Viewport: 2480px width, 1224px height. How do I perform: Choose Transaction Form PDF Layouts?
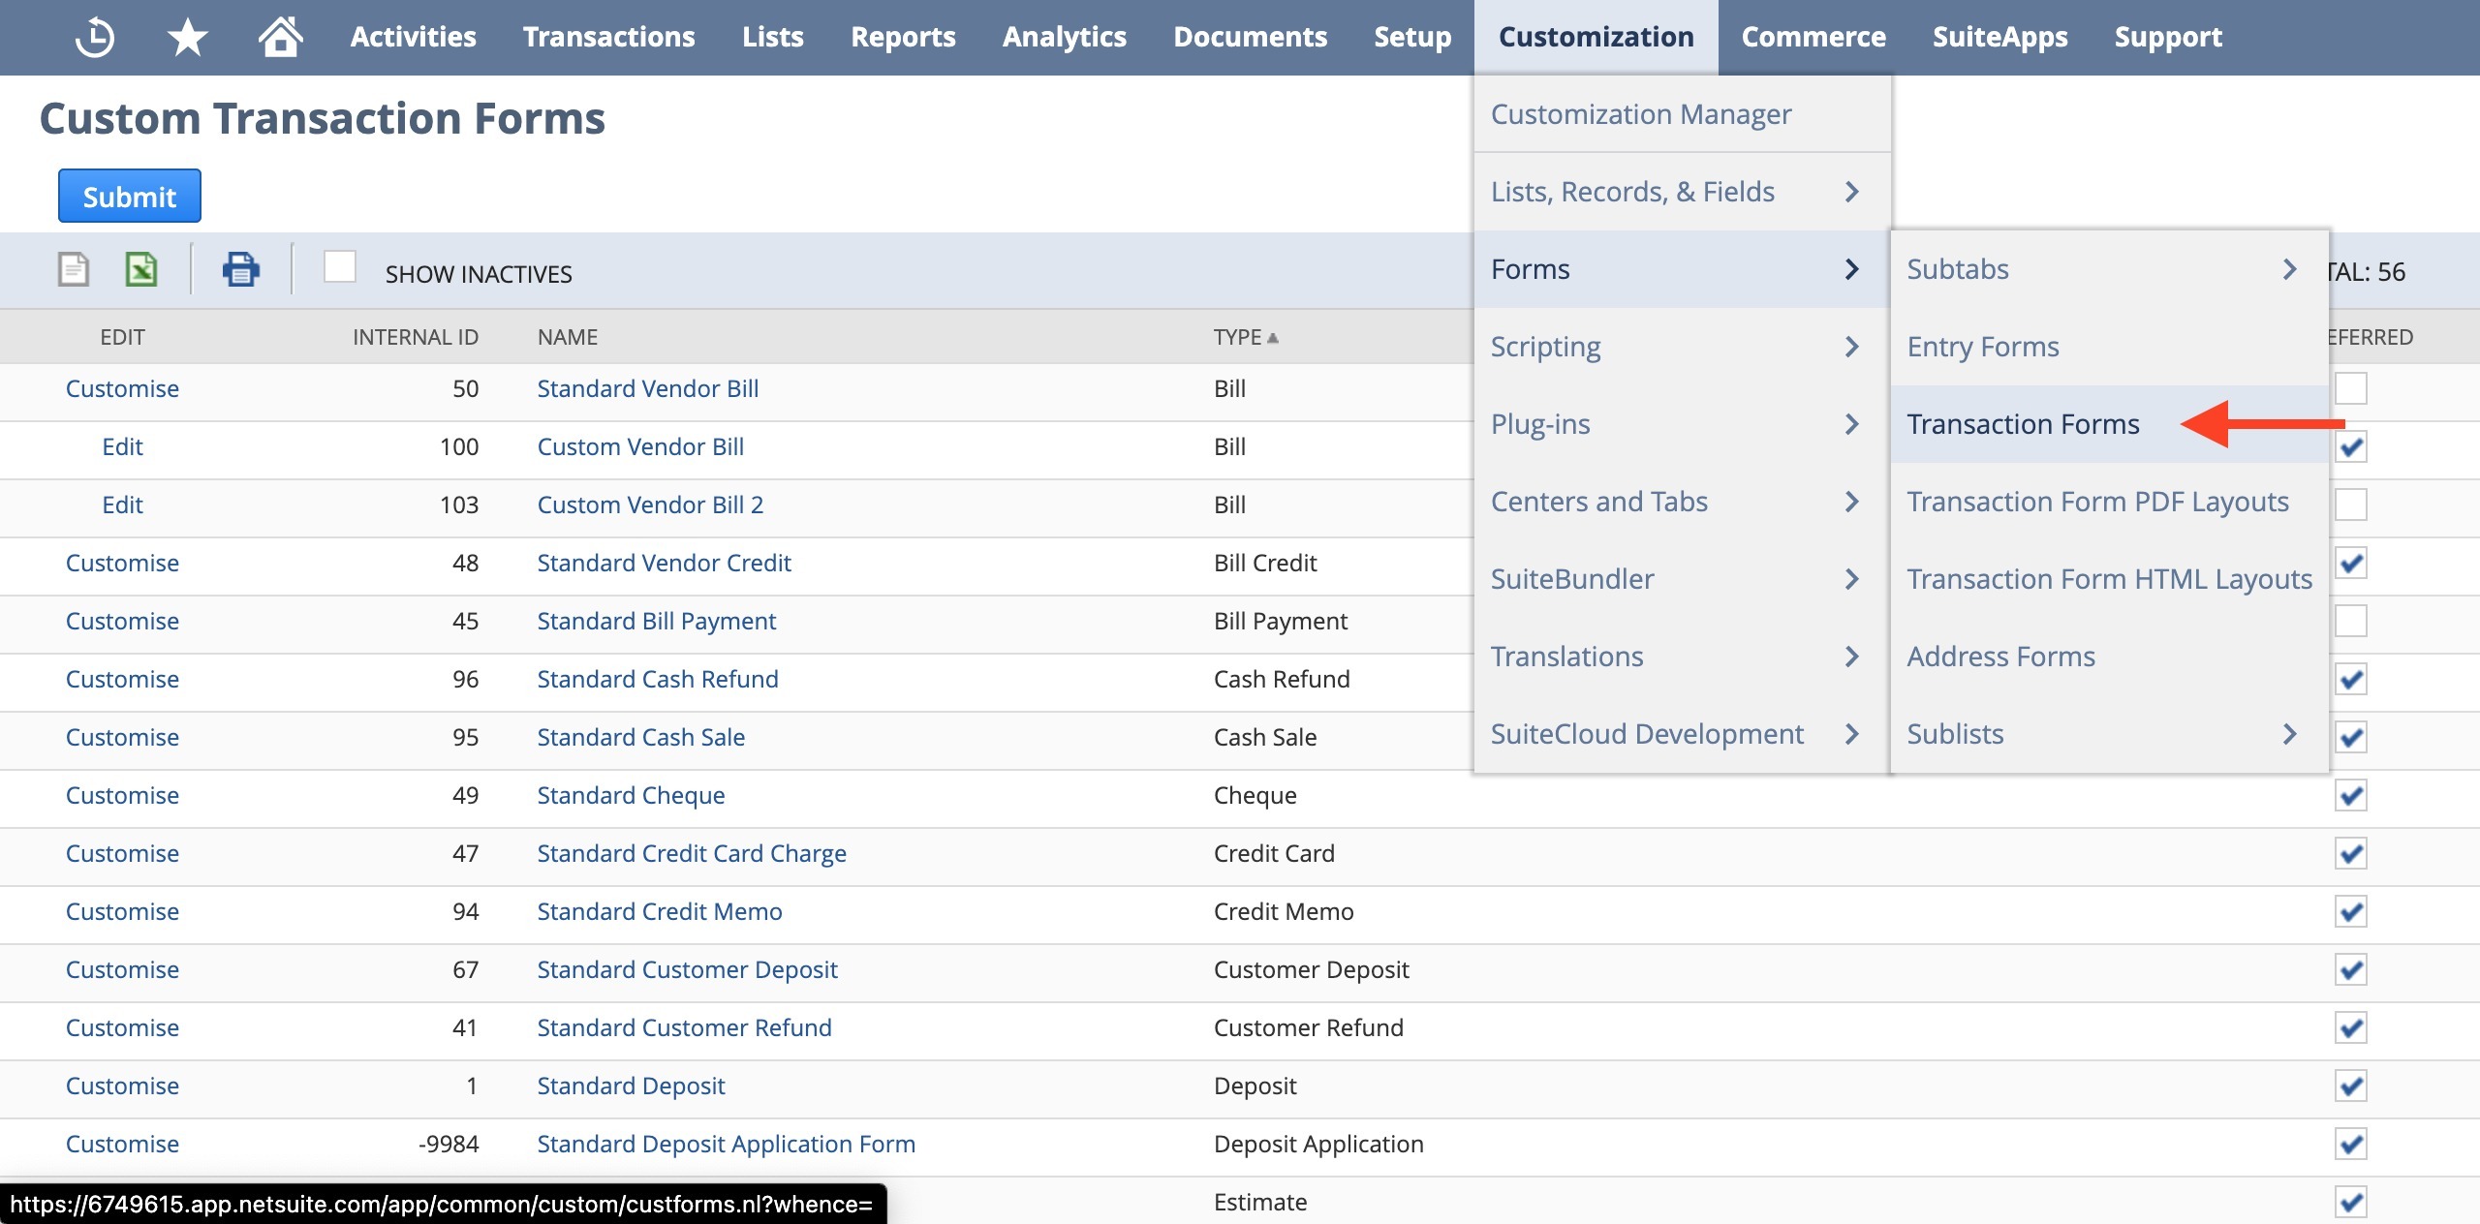[2097, 502]
